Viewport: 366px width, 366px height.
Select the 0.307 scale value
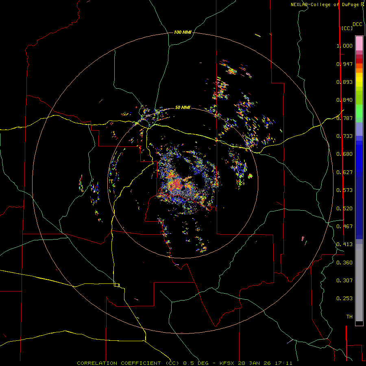344,281
